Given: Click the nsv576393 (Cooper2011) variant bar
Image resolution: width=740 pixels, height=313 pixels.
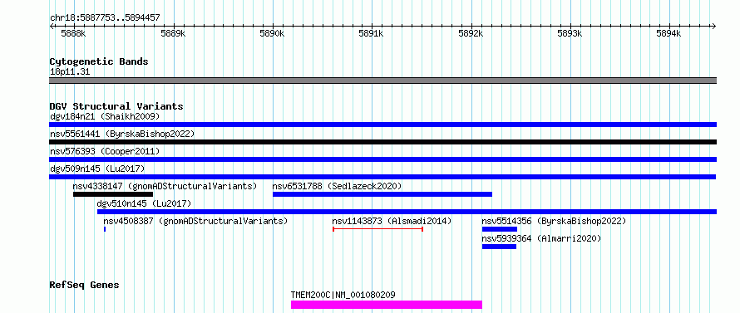Looking at the screenshot, I should [382, 159].
